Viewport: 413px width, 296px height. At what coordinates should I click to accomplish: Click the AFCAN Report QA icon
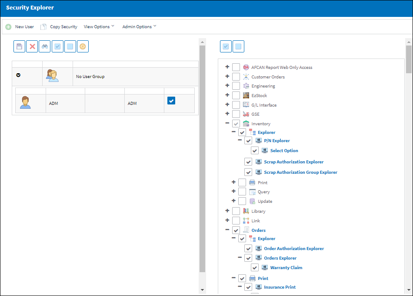[246, 67]
